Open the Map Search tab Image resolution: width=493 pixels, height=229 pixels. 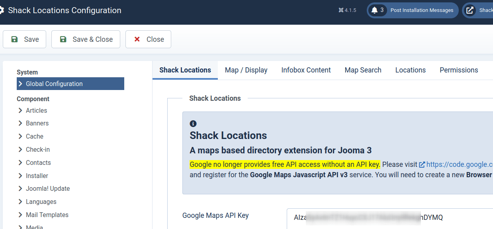point(363,70)
